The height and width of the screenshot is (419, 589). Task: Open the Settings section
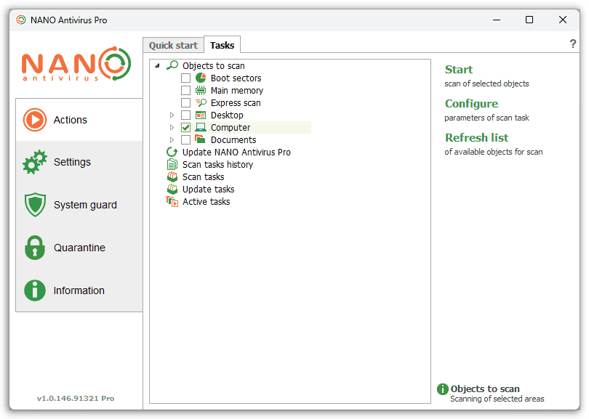coord(79,162)
